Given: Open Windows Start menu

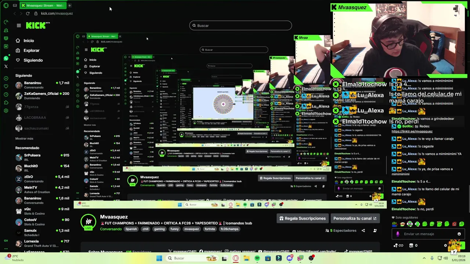Looking at the screenshot, I should [x=159, y=258].
